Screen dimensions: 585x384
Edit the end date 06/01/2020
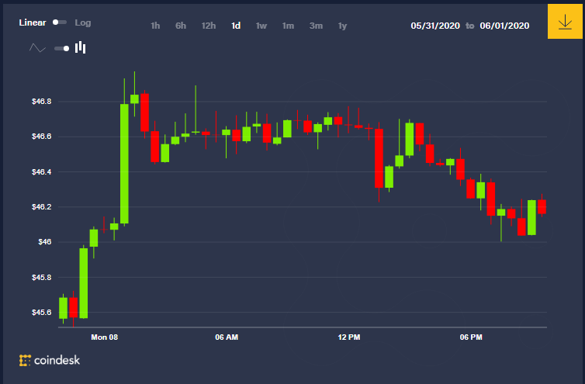504,26
